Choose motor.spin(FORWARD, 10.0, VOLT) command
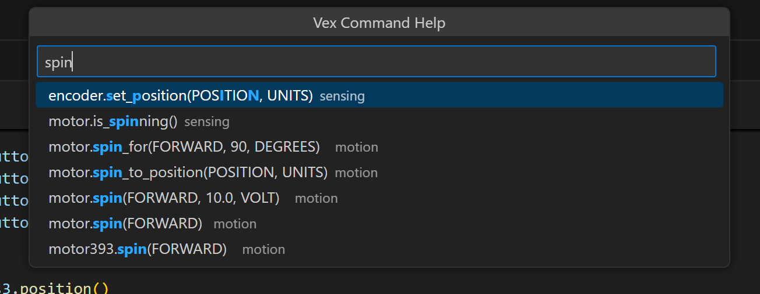The height and width of the screenshot is (294, 760). pyautogui.click(x=164, y=199)
